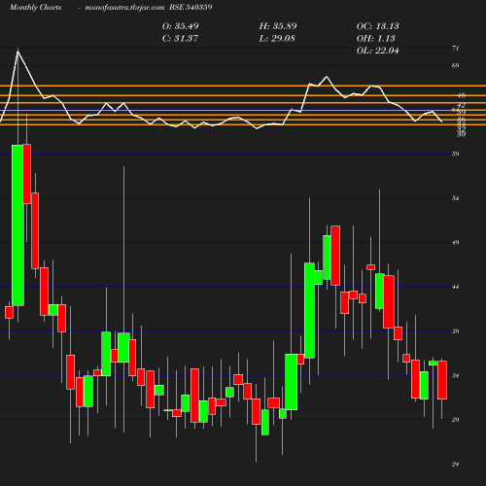The width and height of the screenshot is (486, 486).
Task: Click the 49 price axis label
Action: click(455, 242)
